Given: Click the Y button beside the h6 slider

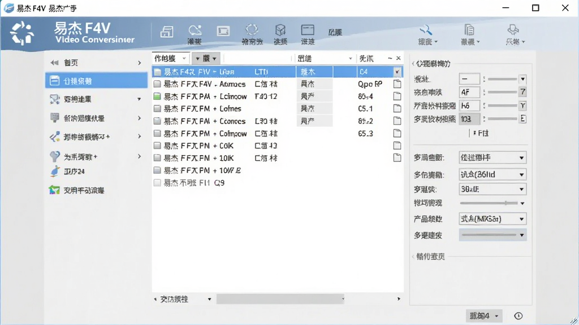Looking at the screenshot, I should pyautogui.click(x=523, y=106).
